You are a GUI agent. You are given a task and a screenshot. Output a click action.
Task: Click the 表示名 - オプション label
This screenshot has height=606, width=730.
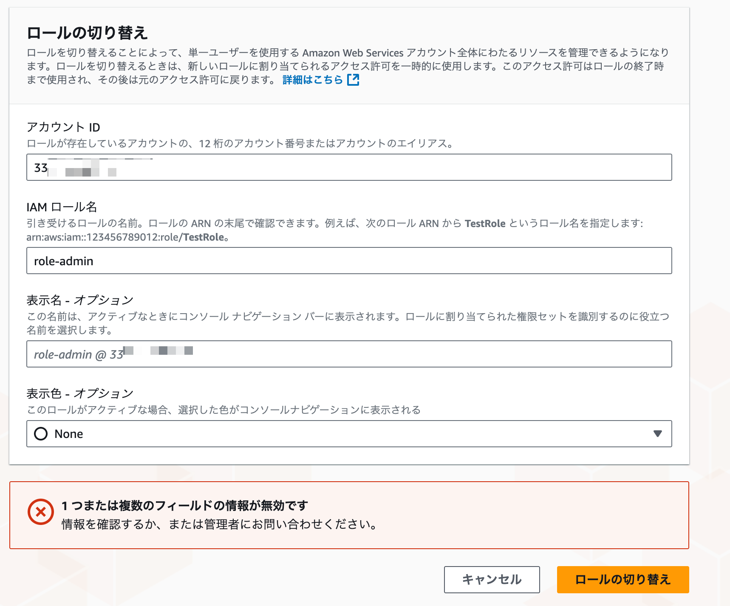point(80,300)
